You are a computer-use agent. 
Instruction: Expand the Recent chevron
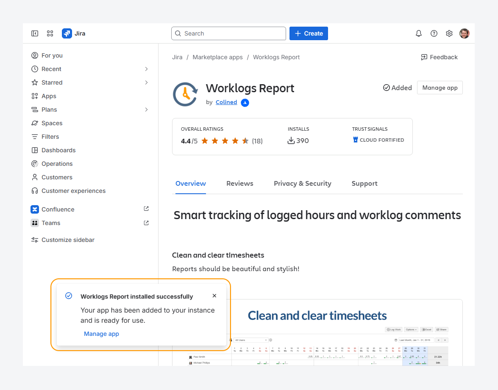tap(146, 69)
